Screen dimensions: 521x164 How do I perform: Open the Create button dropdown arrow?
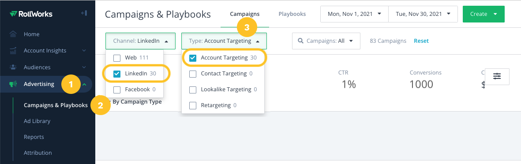click(x=495, y=14)
